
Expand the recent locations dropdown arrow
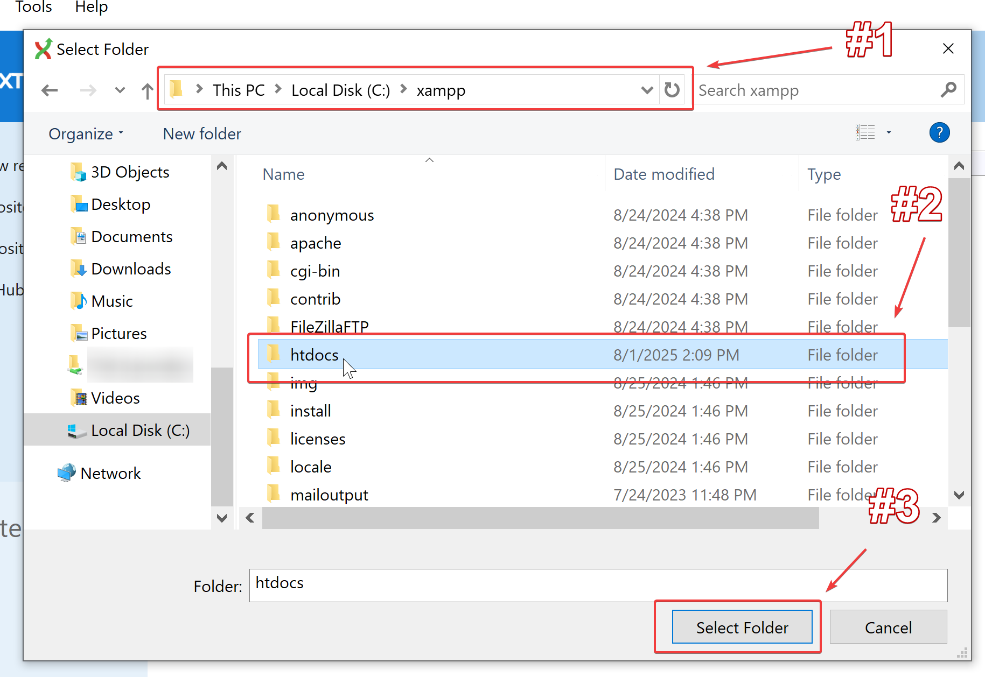(120, 90)
